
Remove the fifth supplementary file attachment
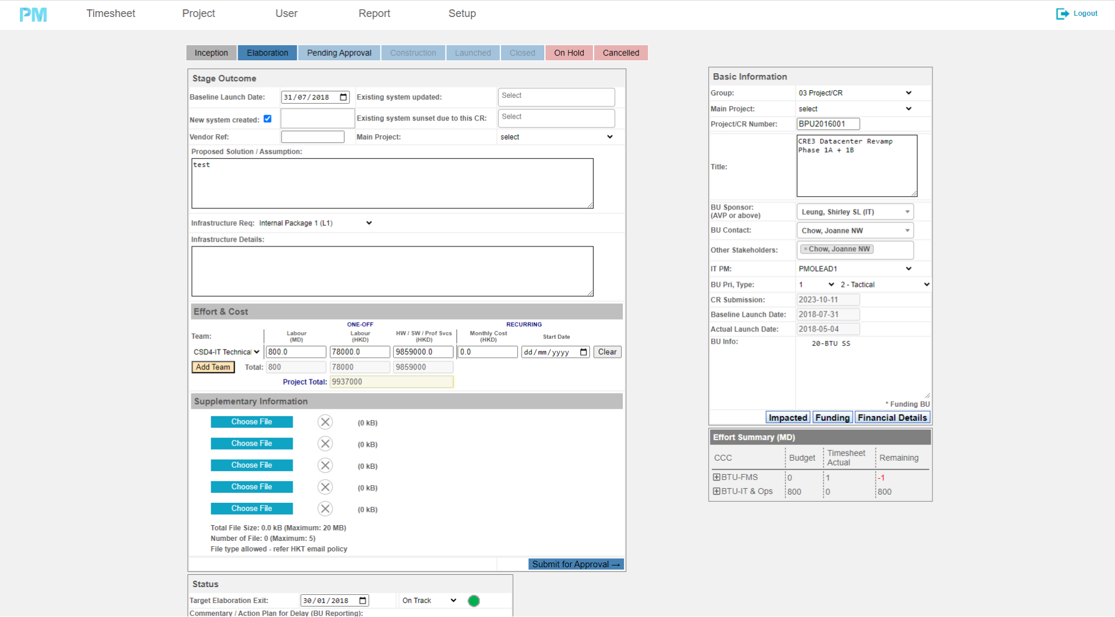325,509
